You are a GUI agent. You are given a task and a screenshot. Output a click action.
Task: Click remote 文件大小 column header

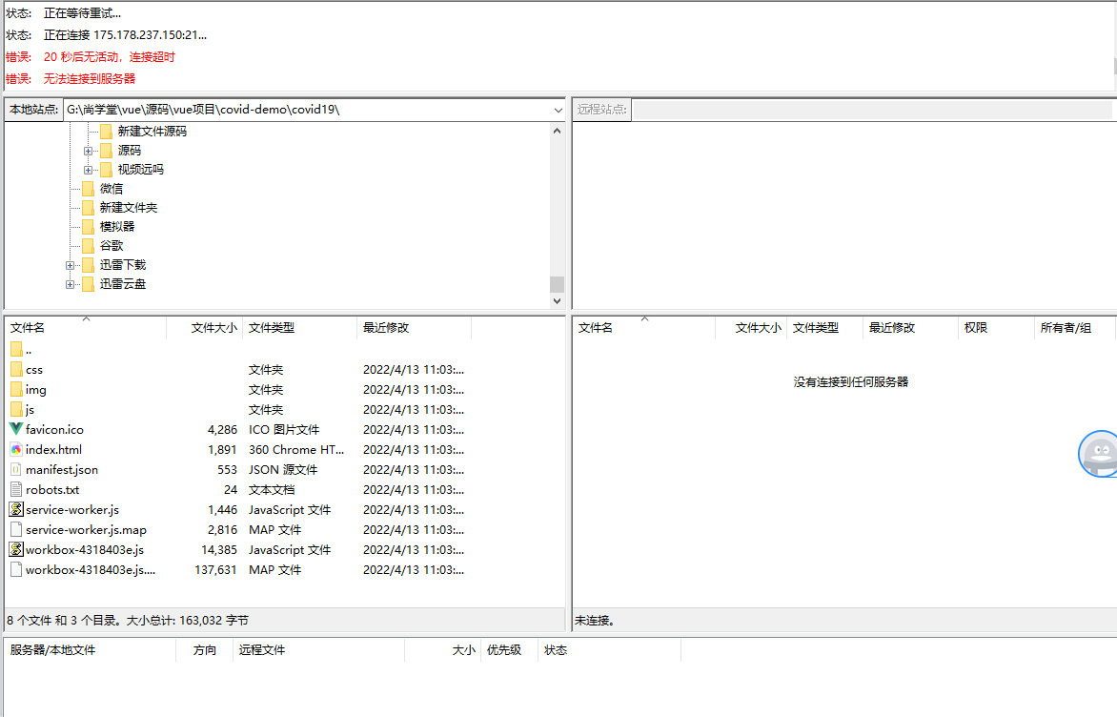[751, 328]
